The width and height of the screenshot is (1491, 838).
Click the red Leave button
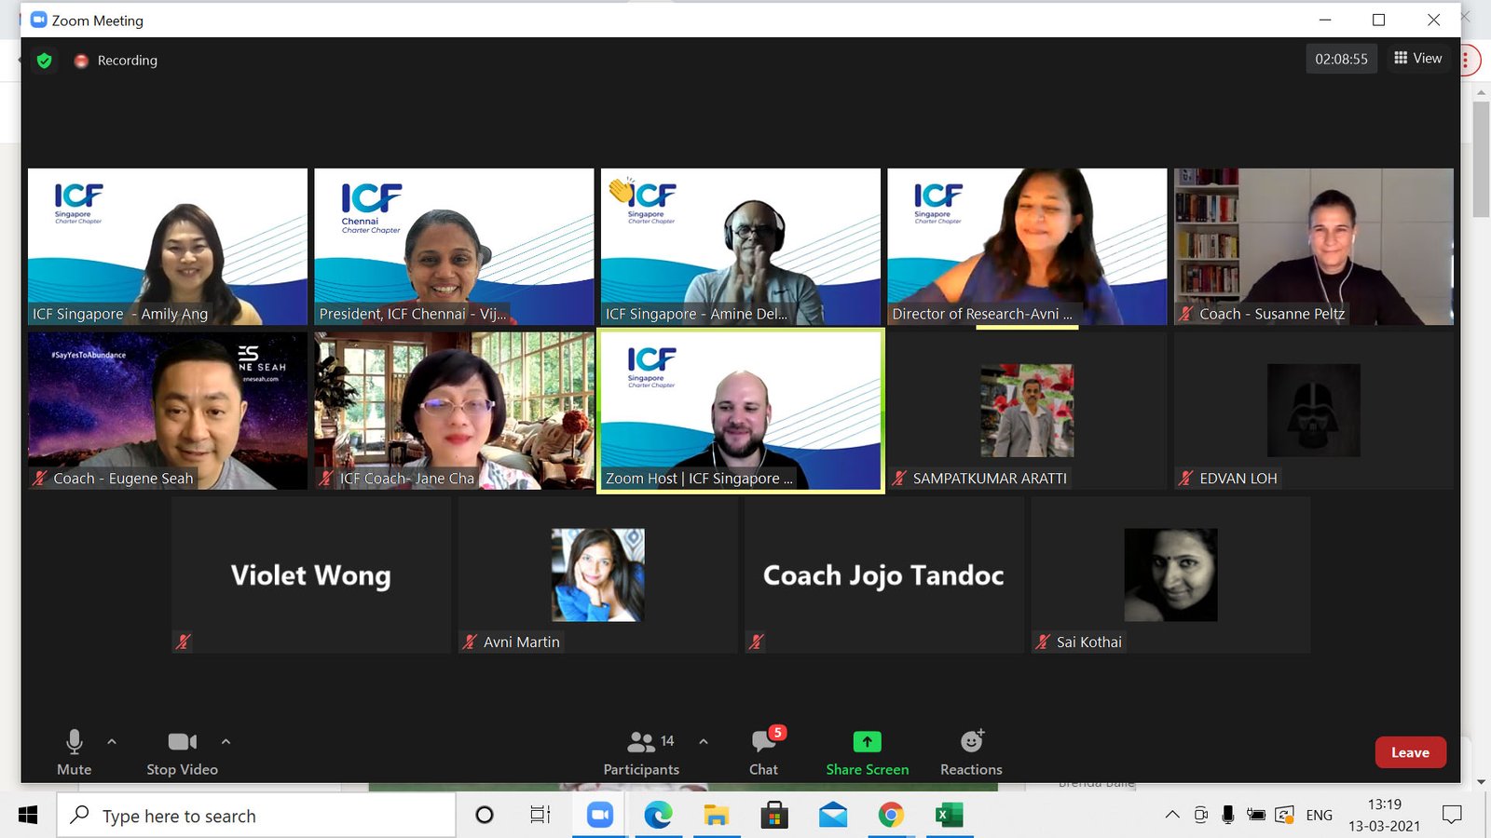[x=1410, y=752]
